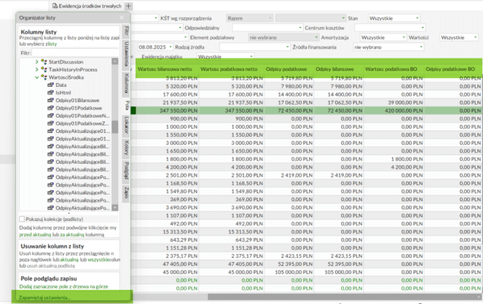Screen dimensions: 483x304
Task: Click the TaskHistoryInProcess node icon
Action: coord(43,70)
